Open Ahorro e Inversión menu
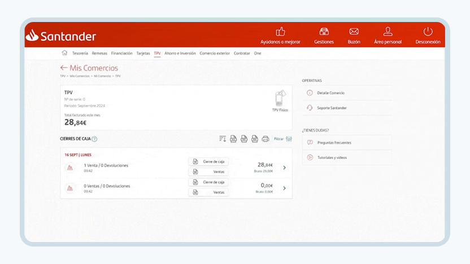The width and height of the screenshot is (470, 264). point(180,53)
